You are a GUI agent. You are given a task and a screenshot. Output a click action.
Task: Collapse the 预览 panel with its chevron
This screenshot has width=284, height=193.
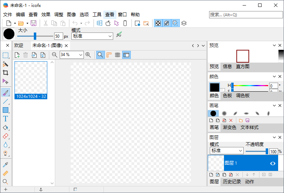[274, 45]
